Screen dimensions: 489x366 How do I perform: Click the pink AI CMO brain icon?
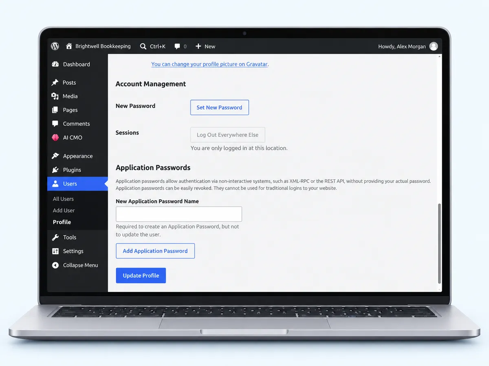coord(55,137)
